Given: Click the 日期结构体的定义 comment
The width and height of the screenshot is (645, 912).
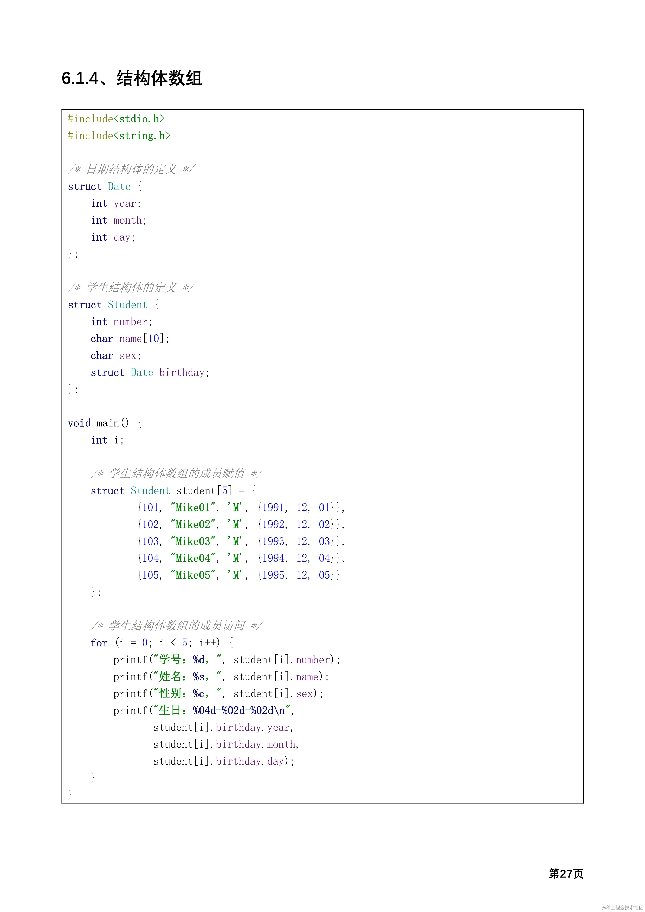Looking at the screenshot, I should coord(131,169).
